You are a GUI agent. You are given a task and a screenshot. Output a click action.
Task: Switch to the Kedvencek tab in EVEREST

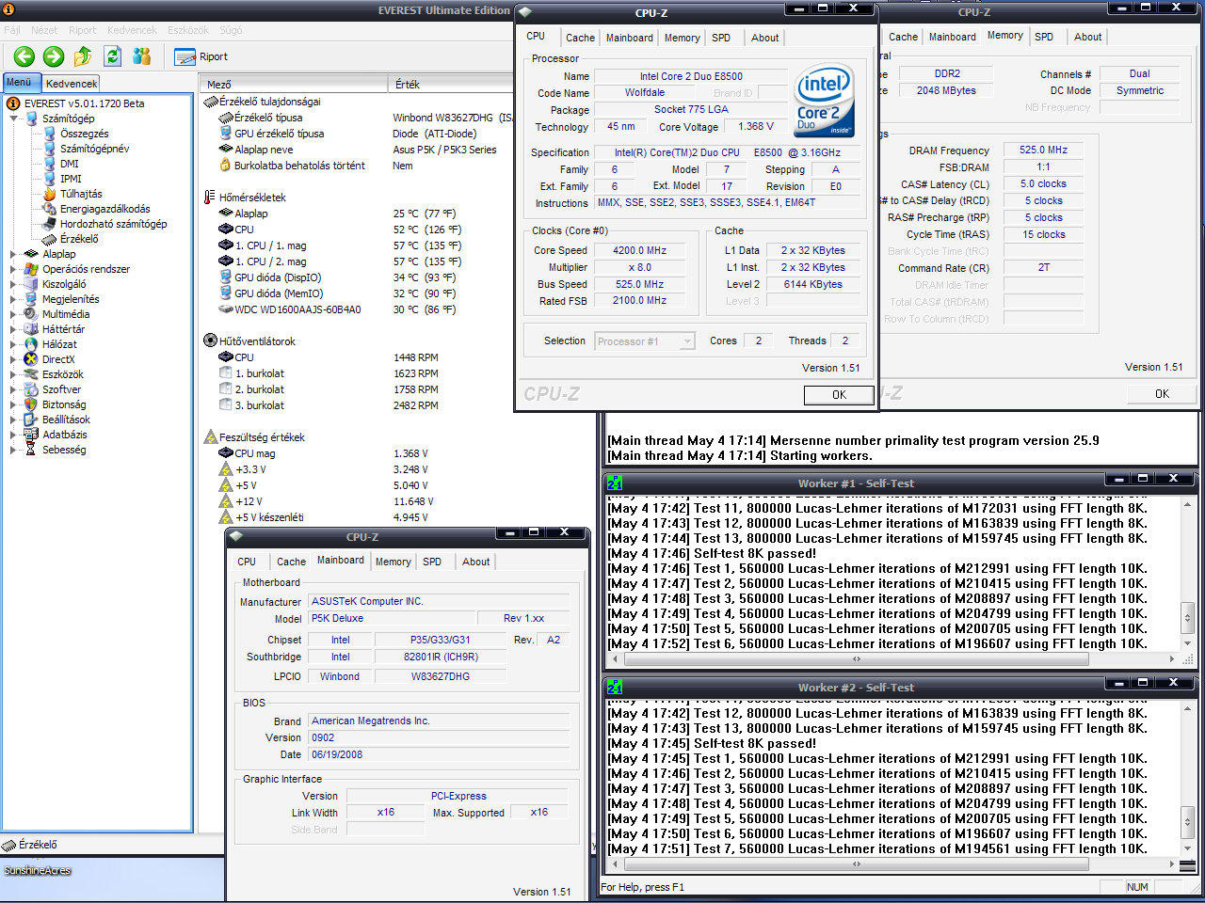pos(72,84)
